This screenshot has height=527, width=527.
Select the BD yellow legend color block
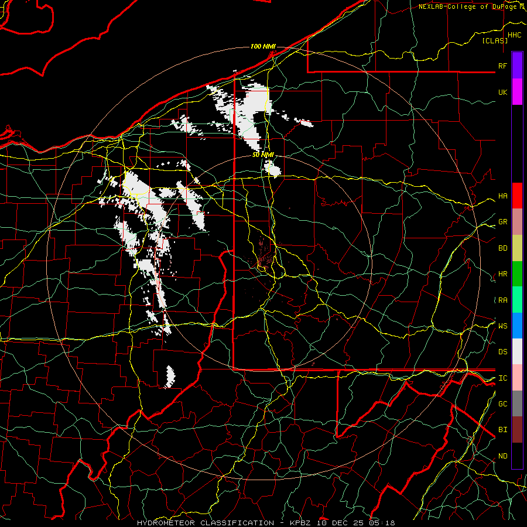click(517, 248)
